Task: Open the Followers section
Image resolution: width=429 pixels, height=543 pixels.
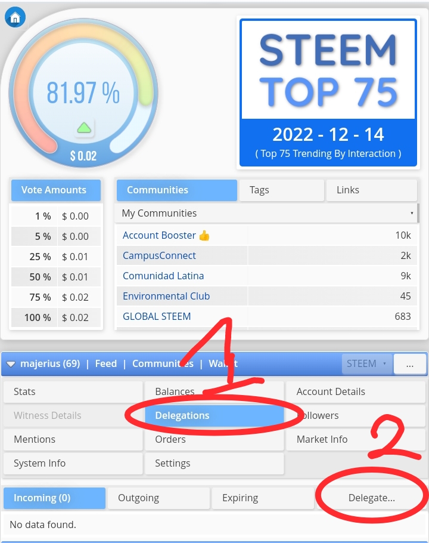Action: point(356,415)
